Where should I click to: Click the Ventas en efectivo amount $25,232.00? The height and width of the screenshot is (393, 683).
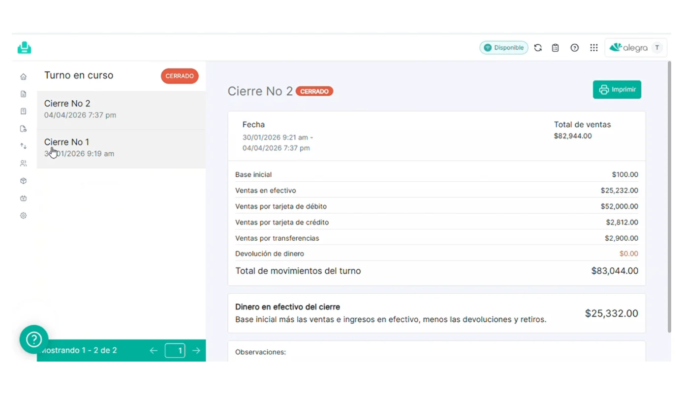tap(620, 191)
